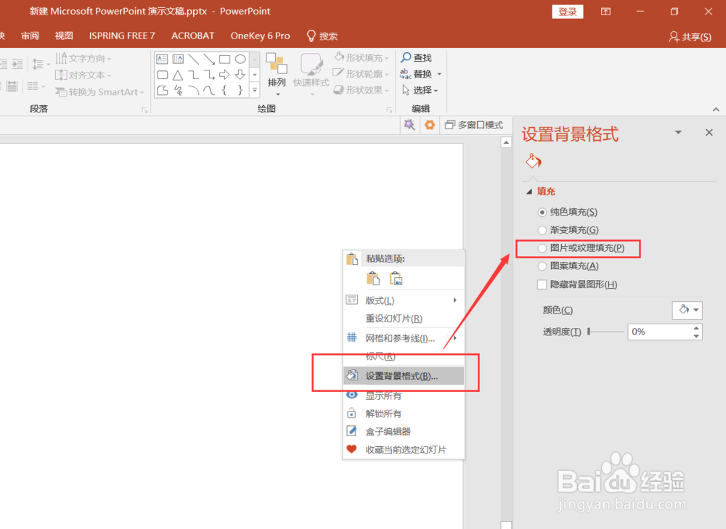Open the 查找 (Find) tool

(420, 57)
